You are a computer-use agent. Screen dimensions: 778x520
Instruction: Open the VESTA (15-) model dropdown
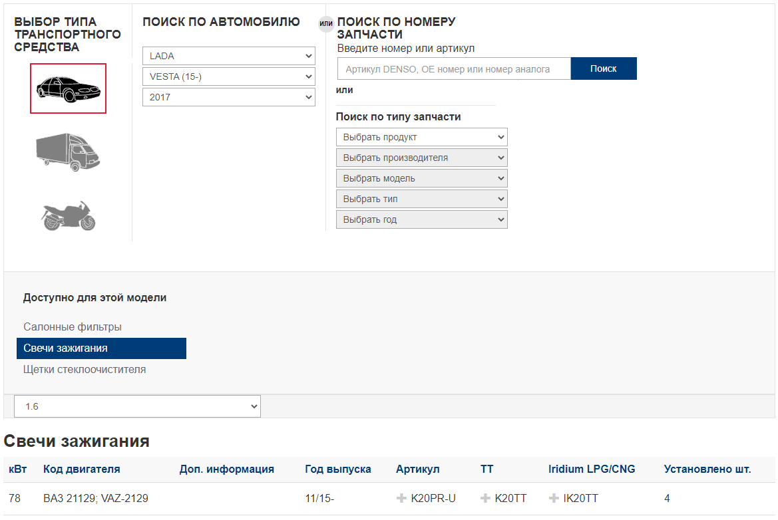pyautogui.click(x=229, y=77)
